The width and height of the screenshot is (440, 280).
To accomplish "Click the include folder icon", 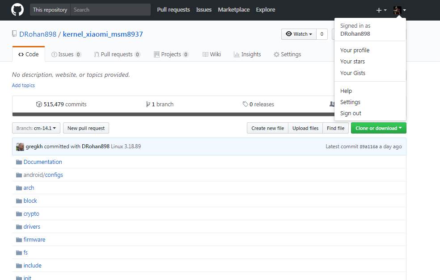I will click(x=19, y=265).
